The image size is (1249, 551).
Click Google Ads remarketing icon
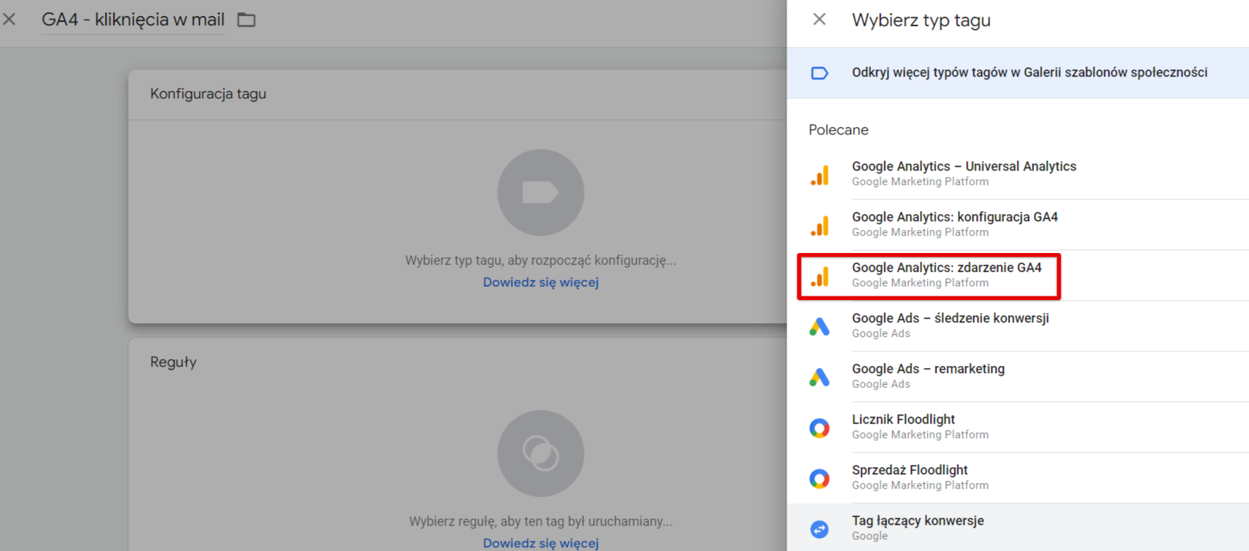coord(819,377)
